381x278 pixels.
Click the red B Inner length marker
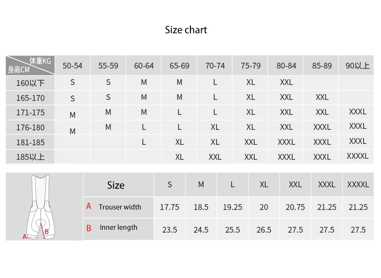click(89, 228)
